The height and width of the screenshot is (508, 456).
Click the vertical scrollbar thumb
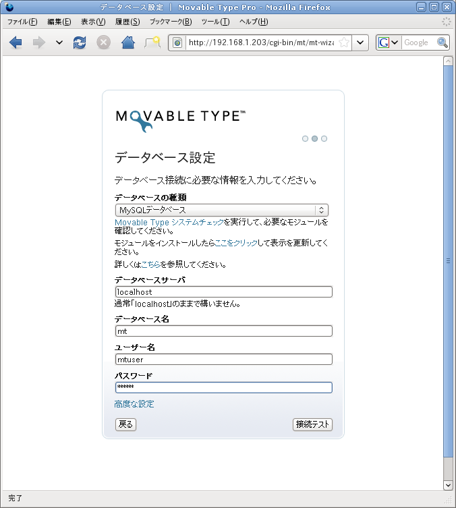448,261
